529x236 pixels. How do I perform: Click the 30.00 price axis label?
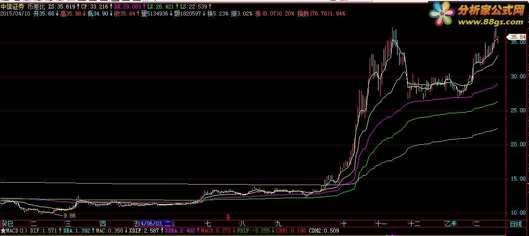pyautogui.click(x=518, y=76)
